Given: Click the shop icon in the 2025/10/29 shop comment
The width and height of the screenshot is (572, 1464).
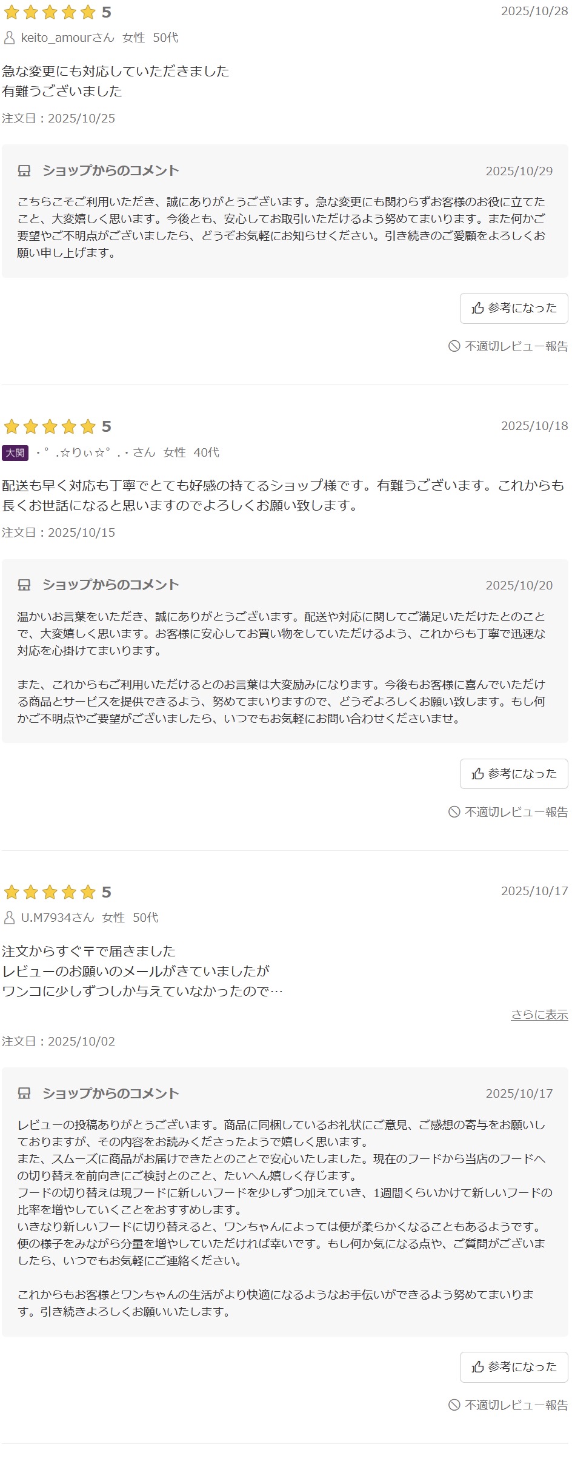Looking at the screenshot, I should (x=24, y=171).
